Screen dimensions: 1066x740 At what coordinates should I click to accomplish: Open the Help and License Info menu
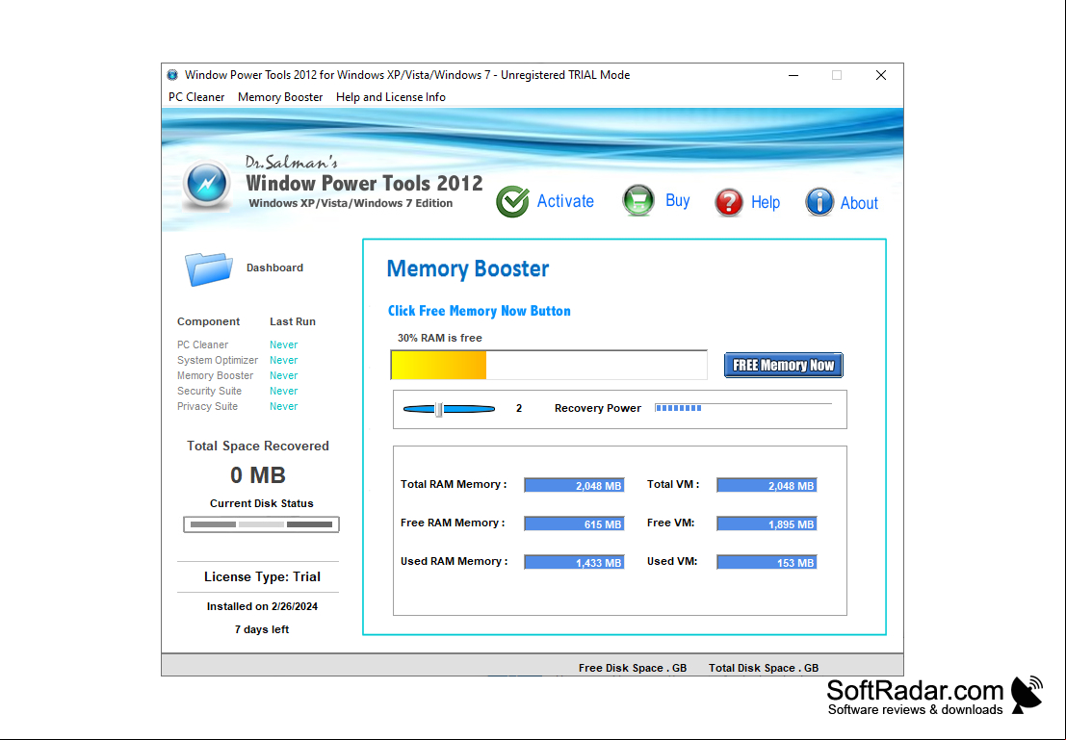[391, 97]
